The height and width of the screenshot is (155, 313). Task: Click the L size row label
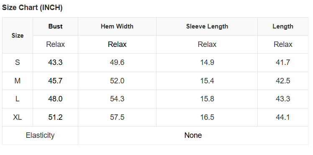(x=18, y=99)
